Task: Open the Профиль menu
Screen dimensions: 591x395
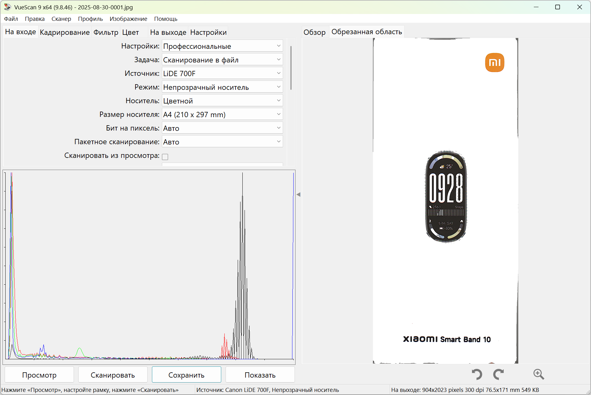Action: click(90, 19)
